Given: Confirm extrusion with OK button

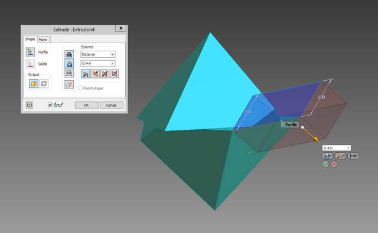Looking at the screenshot, I should pyautogui.click(x=86, y=105).
